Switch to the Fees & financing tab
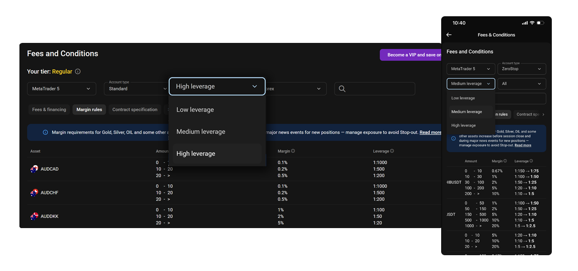This screenshot has height=271, width=578. click(49, 110)
